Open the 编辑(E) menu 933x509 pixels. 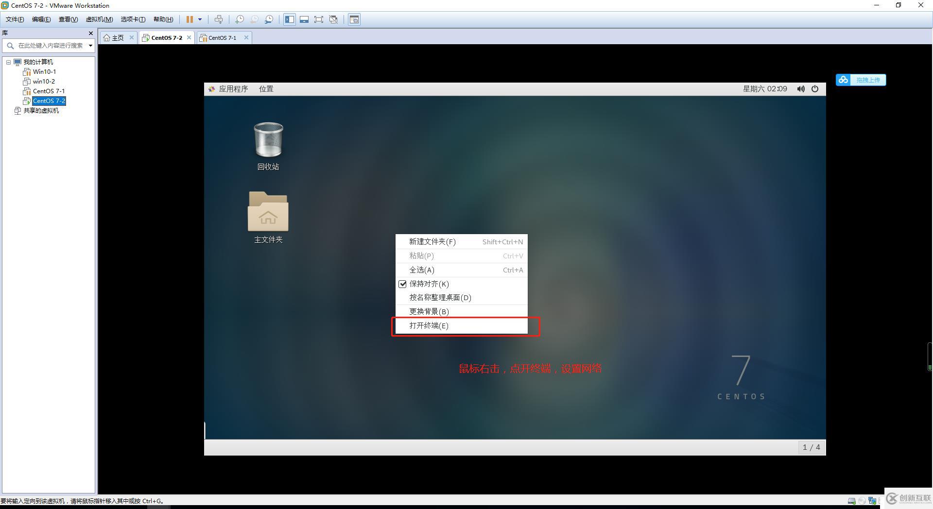pos(41,19)
